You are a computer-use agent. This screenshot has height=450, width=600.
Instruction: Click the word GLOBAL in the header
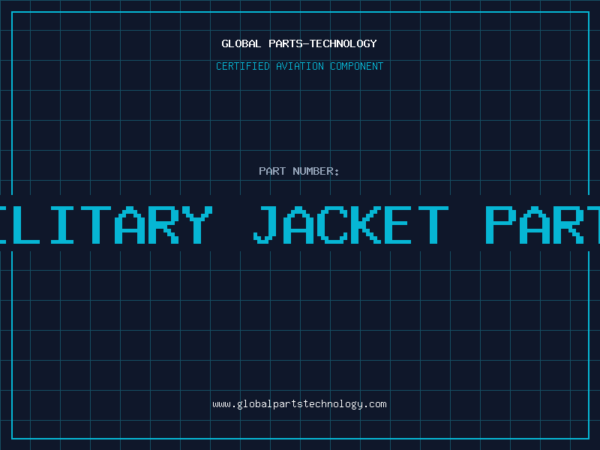point(241,43)
